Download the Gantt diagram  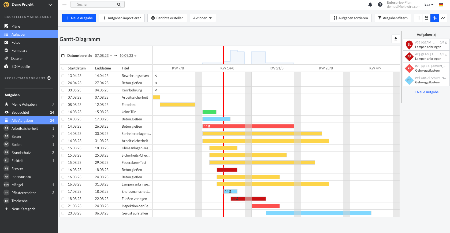(396, 39)
